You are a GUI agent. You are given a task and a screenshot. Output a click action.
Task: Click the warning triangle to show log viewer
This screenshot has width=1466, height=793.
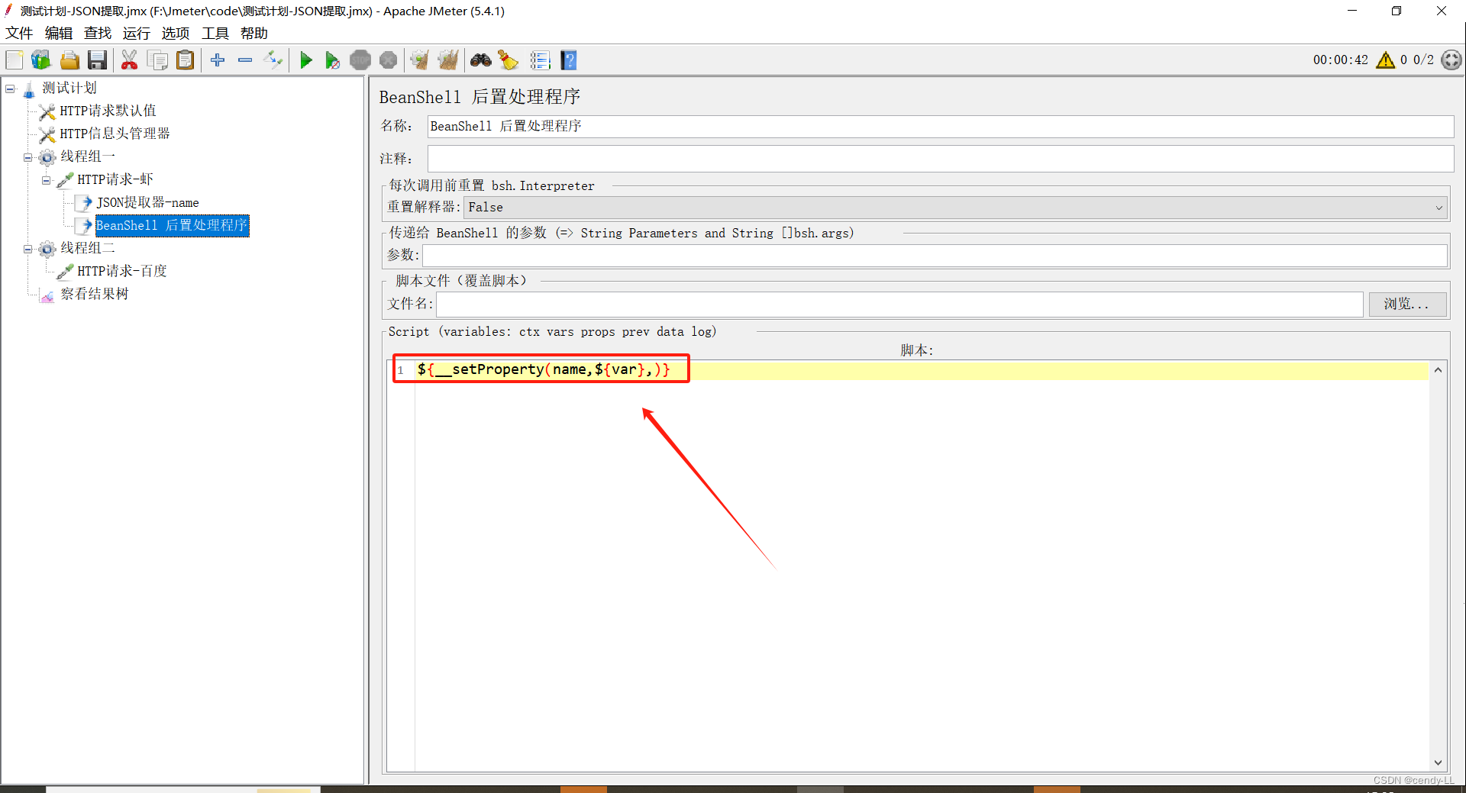coord(1386,60)
